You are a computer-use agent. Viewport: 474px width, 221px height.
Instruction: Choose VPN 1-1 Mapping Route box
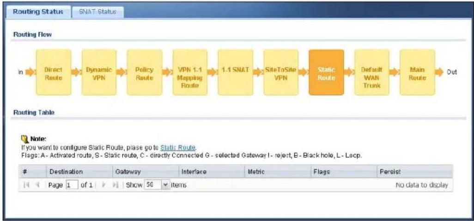tap(190, 72)
